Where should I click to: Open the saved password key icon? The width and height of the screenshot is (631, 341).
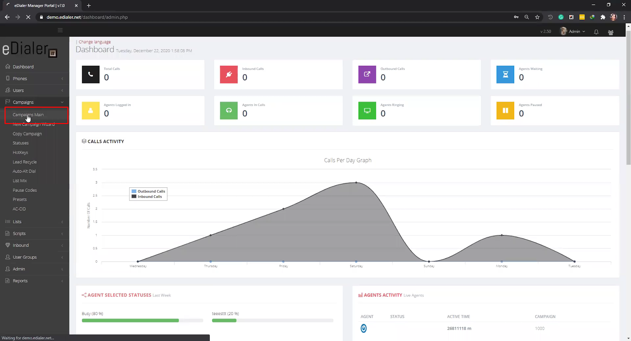[x=516, y=17]
